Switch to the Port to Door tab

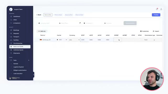58,15
